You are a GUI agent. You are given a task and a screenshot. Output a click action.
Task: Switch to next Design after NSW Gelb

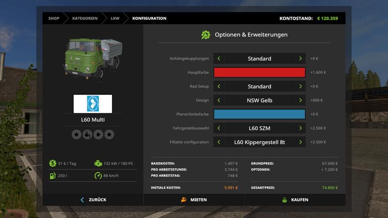click(300, 100)
